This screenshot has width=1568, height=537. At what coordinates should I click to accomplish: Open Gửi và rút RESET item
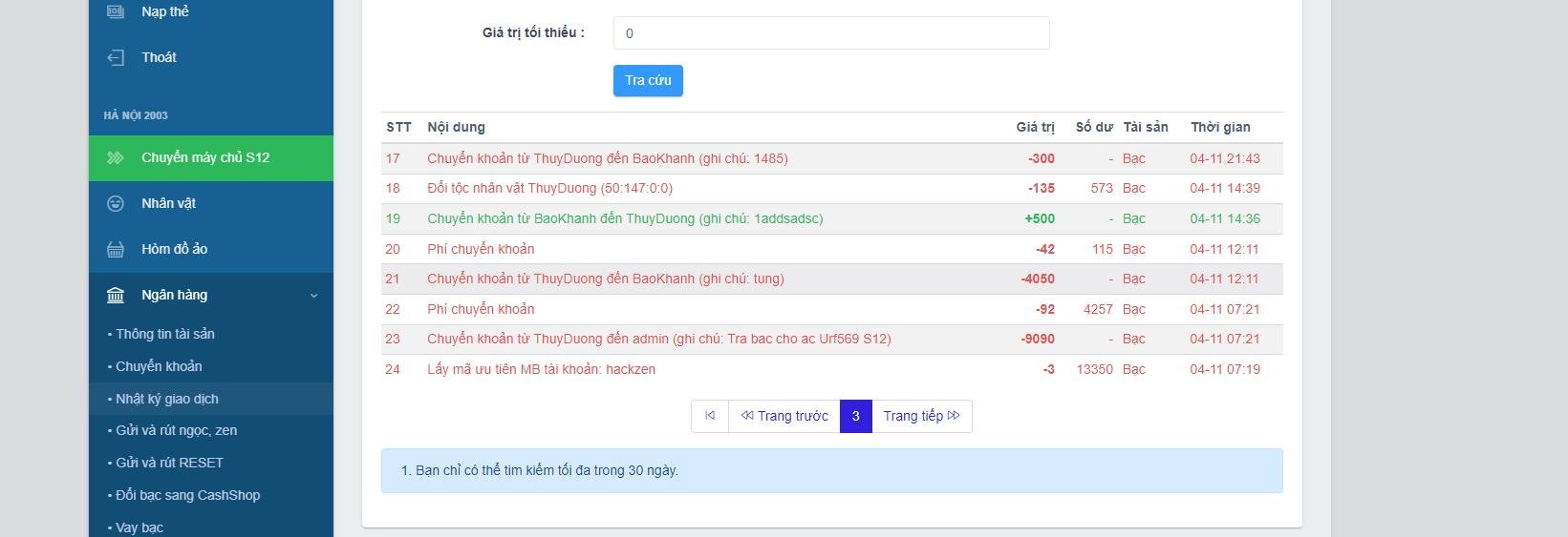(x=169, y=463)
